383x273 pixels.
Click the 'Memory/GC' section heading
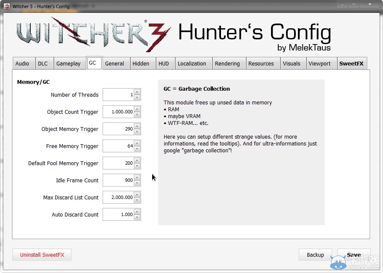(33, 82)
